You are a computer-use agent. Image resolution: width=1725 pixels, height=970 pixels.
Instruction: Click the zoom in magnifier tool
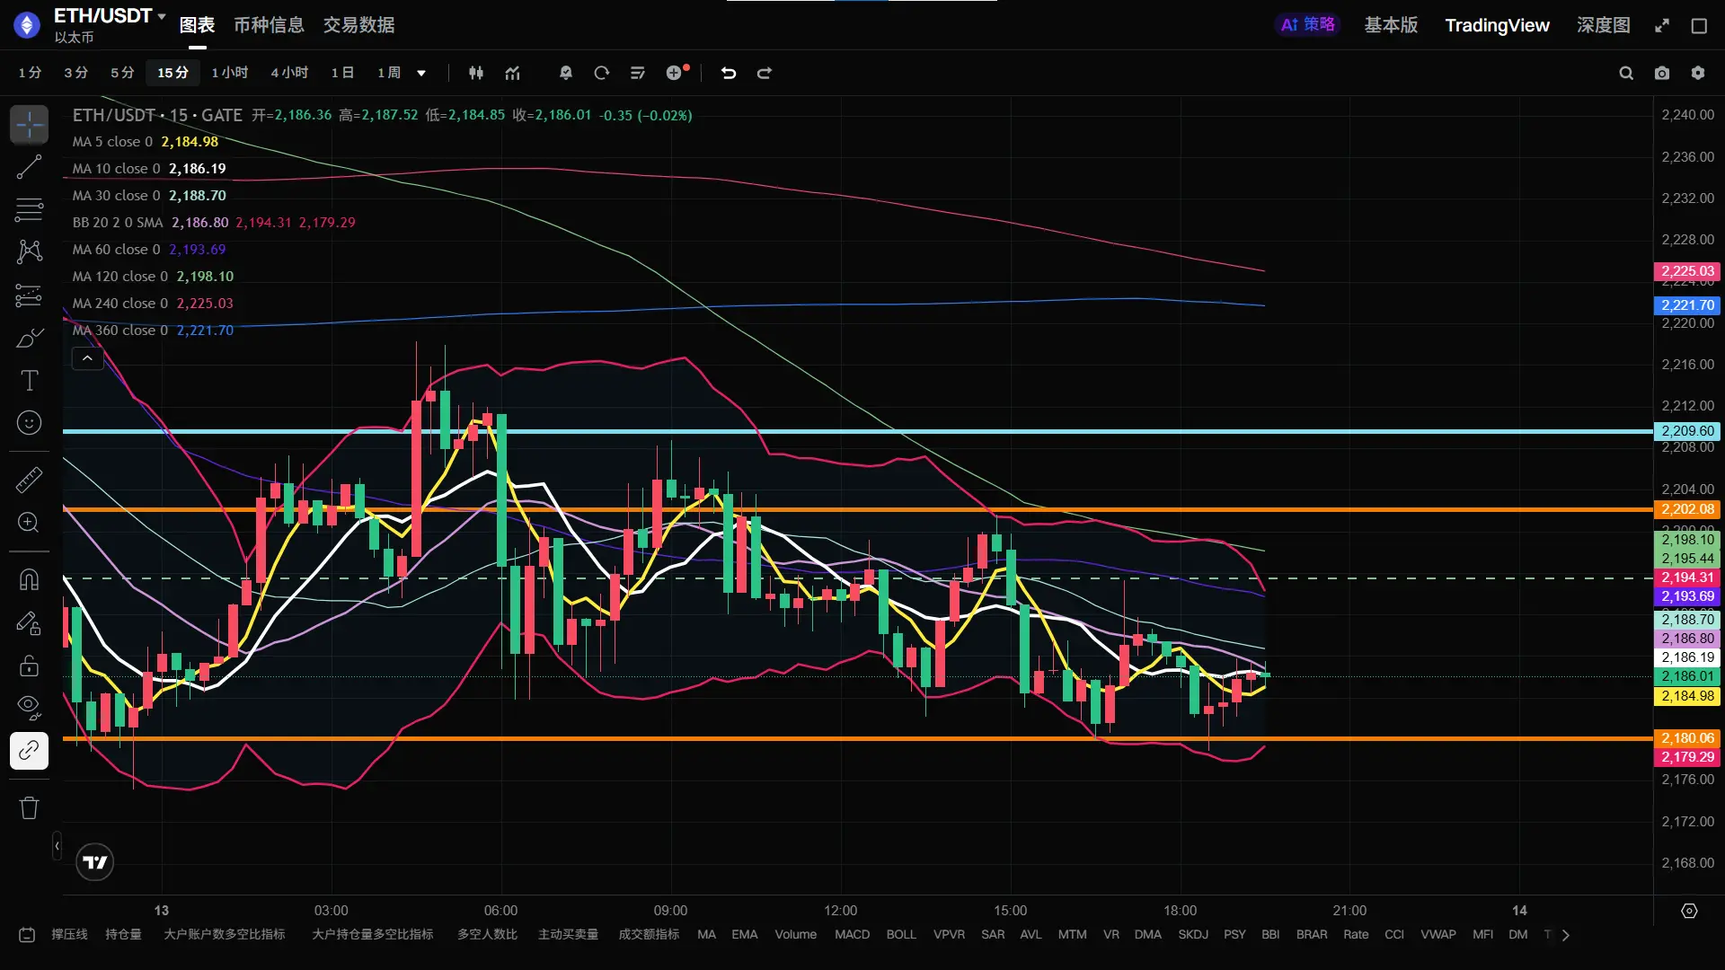click(29, 523)
